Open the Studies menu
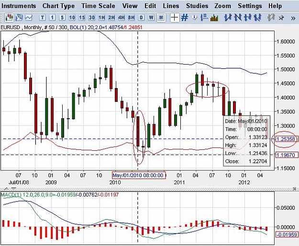This screenshot has height=246, width=299. 197,6
